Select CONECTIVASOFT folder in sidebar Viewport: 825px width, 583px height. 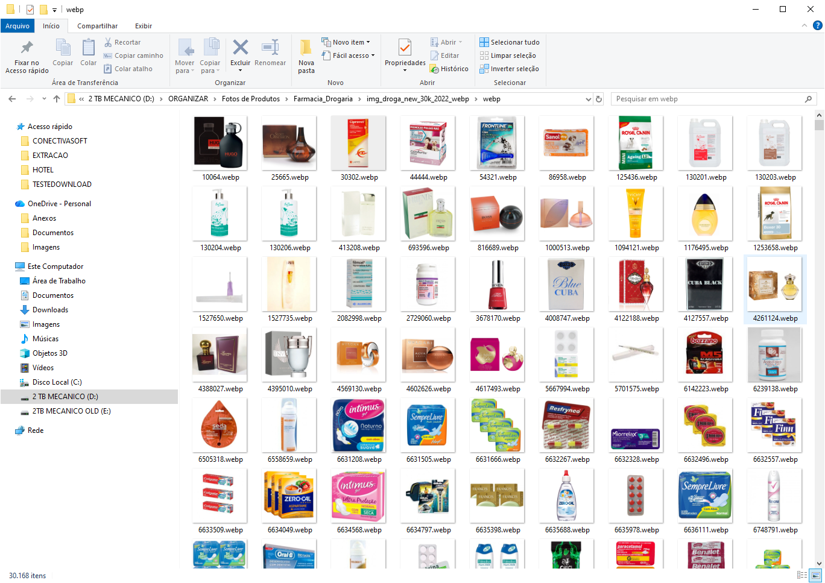tap(60, 141)
